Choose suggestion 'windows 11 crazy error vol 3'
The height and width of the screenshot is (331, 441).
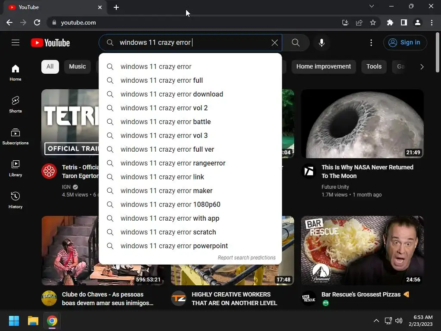click(190, 136)
